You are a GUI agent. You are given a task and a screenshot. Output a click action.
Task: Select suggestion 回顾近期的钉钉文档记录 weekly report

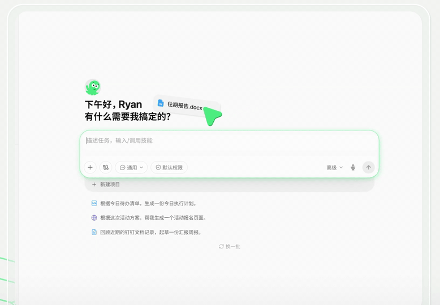click(146, 232)
